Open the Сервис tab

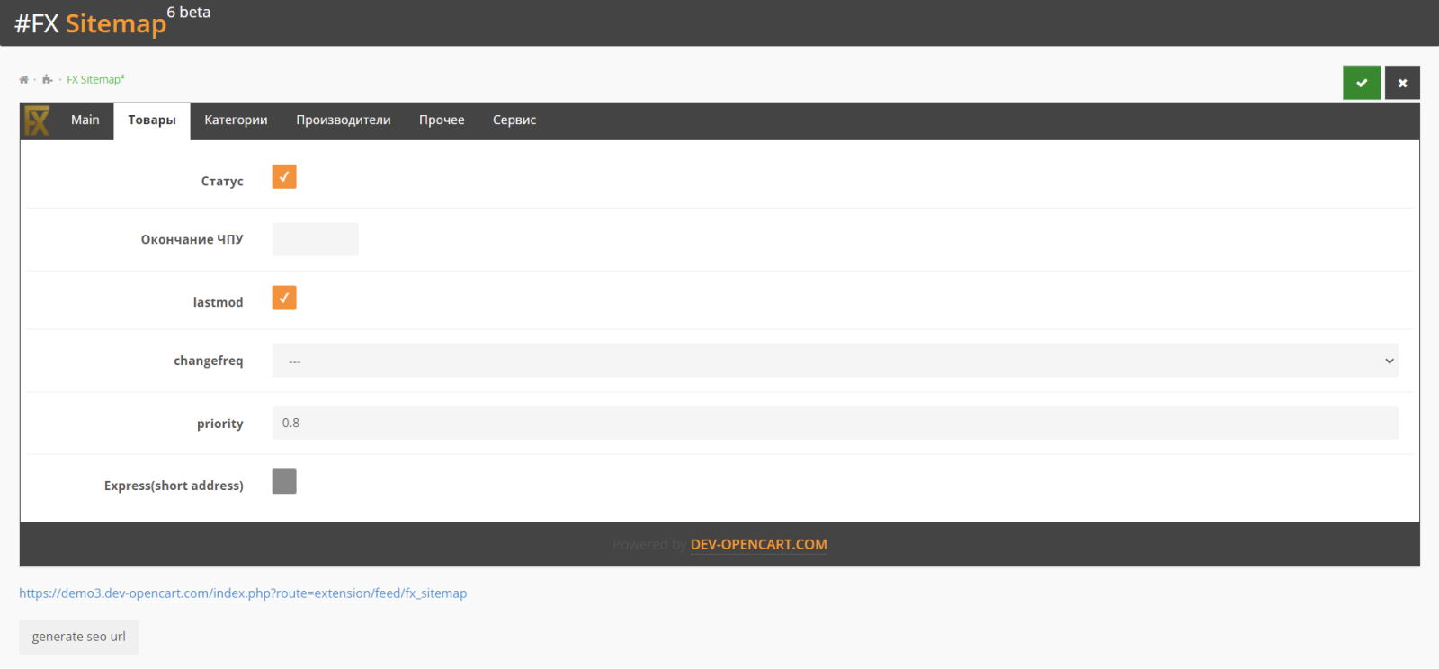coord(514,120)
